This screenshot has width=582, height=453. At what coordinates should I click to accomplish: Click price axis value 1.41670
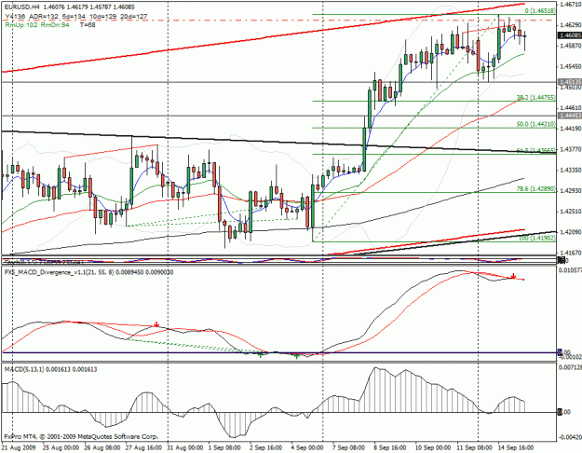pyautogui.click(x=572, y=253)
